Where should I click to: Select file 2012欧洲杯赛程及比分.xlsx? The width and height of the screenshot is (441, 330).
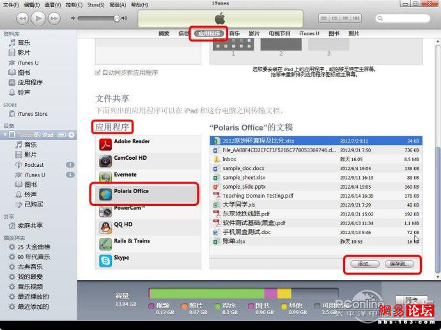click(x=316, y=141)
